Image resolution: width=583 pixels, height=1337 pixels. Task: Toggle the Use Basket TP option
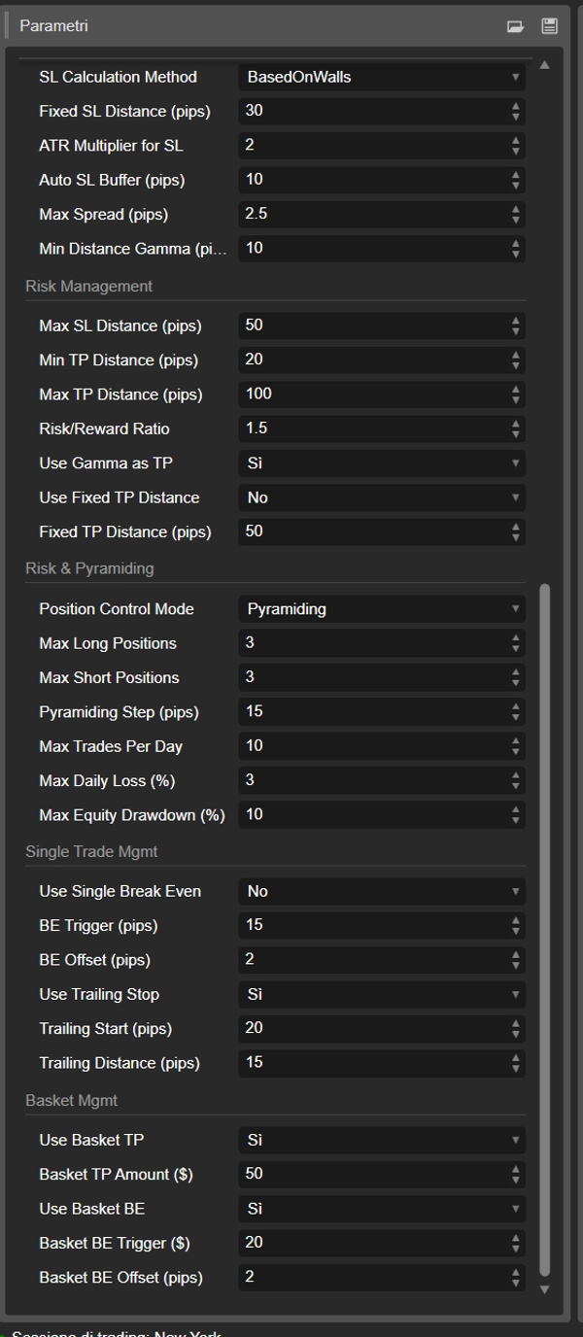(381, 1140)
